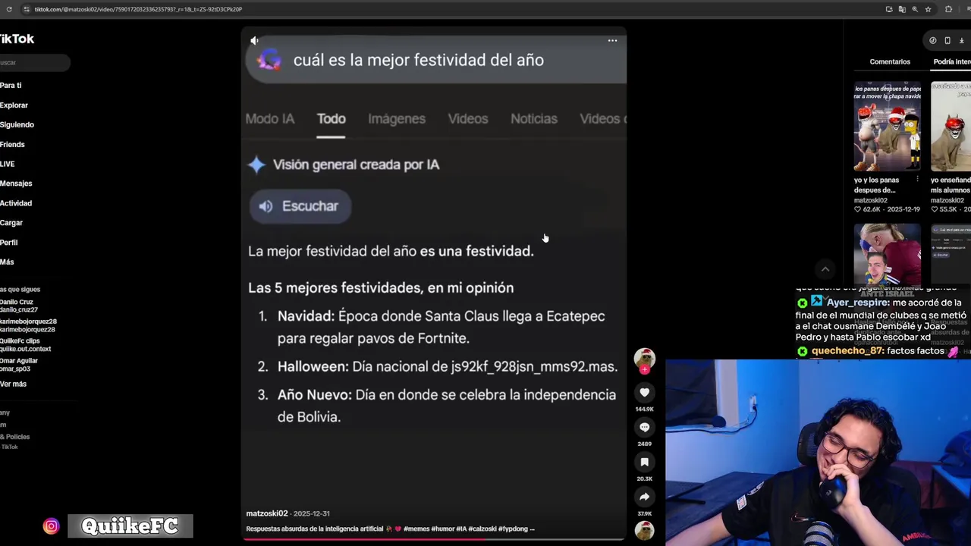Screen dimensions: 971x546
Task: Open Omar Aguilar followed account
Action: [18, 365]
